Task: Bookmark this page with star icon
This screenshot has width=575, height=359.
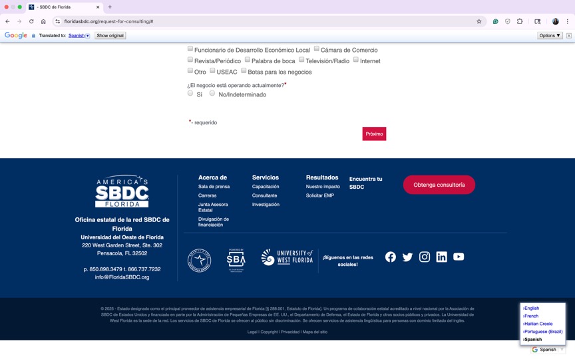Action: click(479, 21)
